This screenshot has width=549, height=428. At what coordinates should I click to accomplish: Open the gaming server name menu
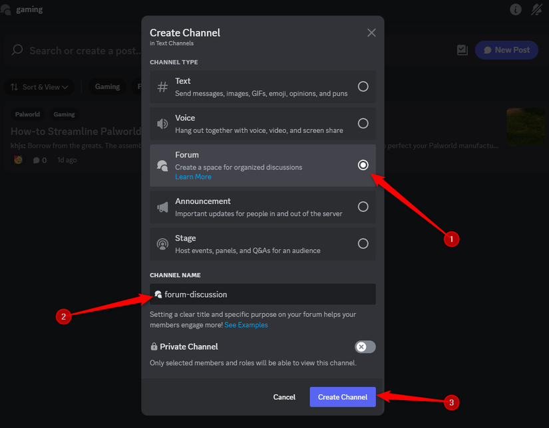tap(22, 9)
